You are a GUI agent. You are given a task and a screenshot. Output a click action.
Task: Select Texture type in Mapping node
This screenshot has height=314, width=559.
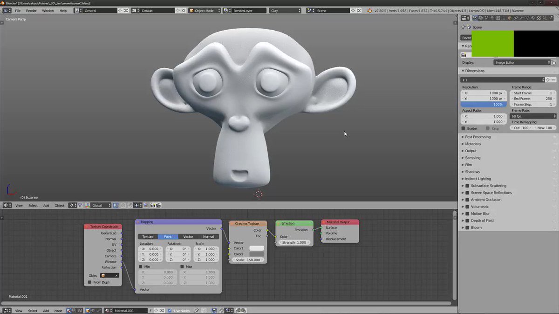click(x=148, y=236)
